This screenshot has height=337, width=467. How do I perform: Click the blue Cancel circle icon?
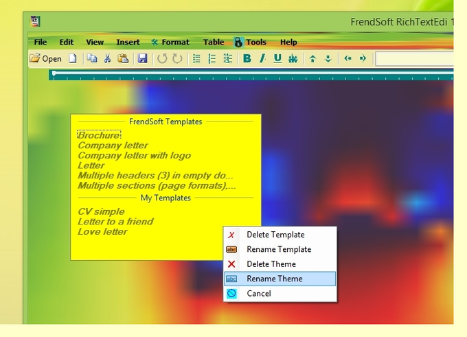(x=231, y=294)
